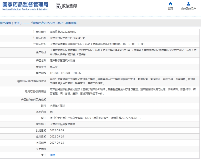Click the 产品名称 label
The image size is (201, 160).
pyautogui.click(x=41, y=60)
